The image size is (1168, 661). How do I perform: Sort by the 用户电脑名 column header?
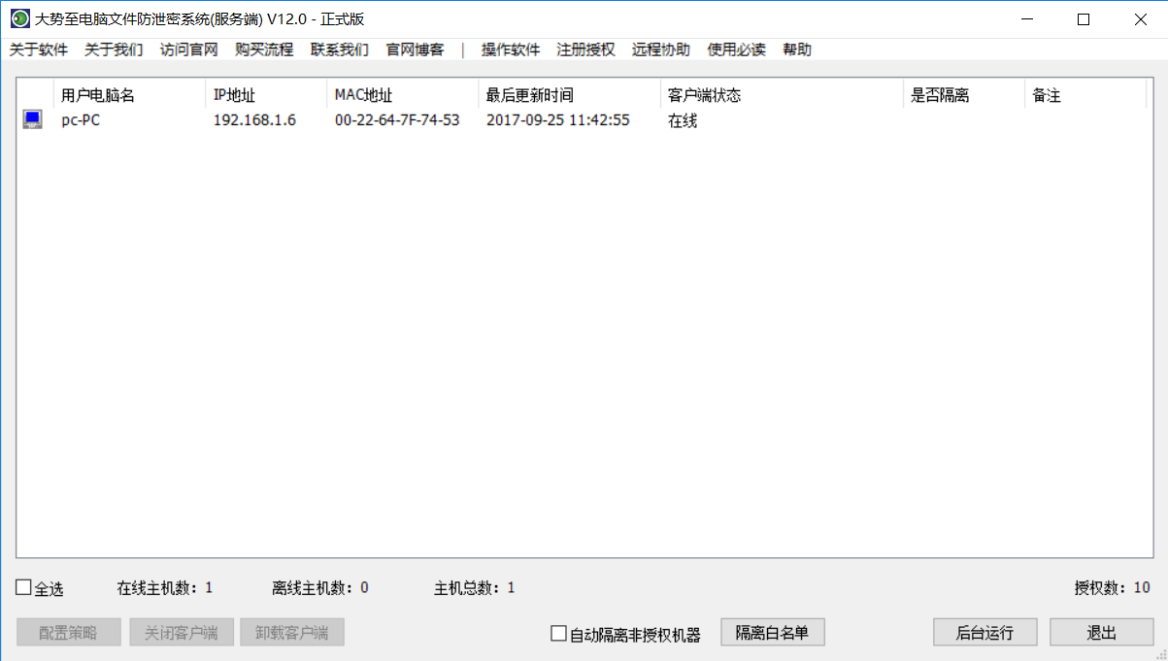(97, 95)
